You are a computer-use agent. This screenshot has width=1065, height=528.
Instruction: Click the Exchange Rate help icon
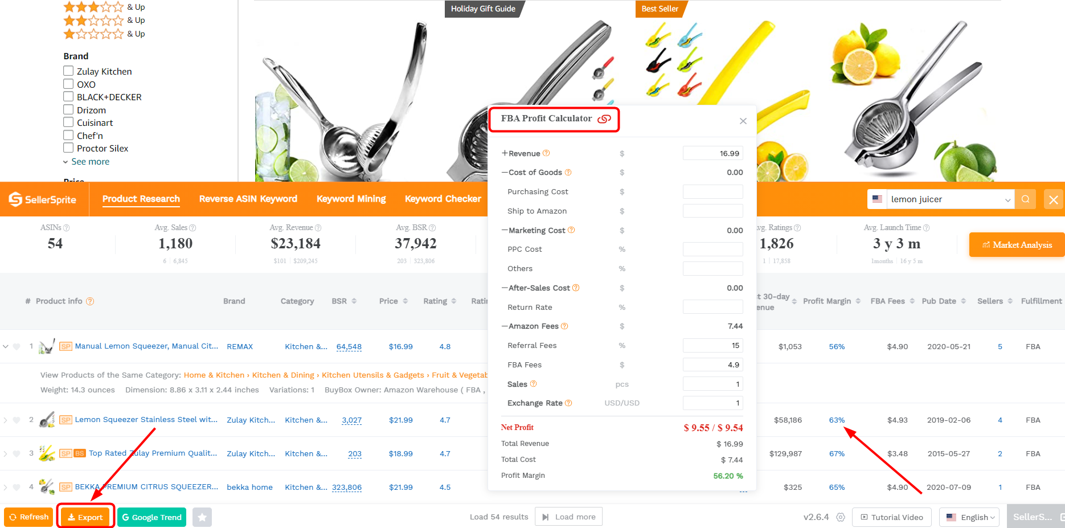(568, 403)
